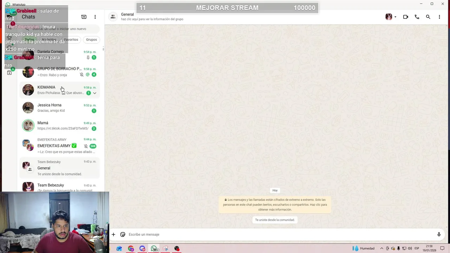Click the KIDMANIA avatar
This screenshot has width=450, height=253.
(x=28, y=90)
